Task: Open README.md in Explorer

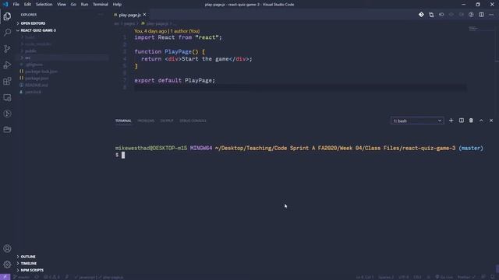Action: (37, 85)
